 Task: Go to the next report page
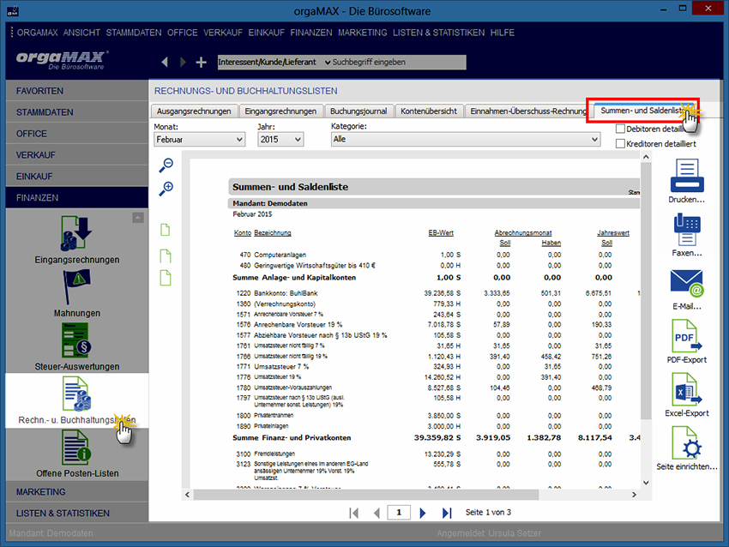422,513
